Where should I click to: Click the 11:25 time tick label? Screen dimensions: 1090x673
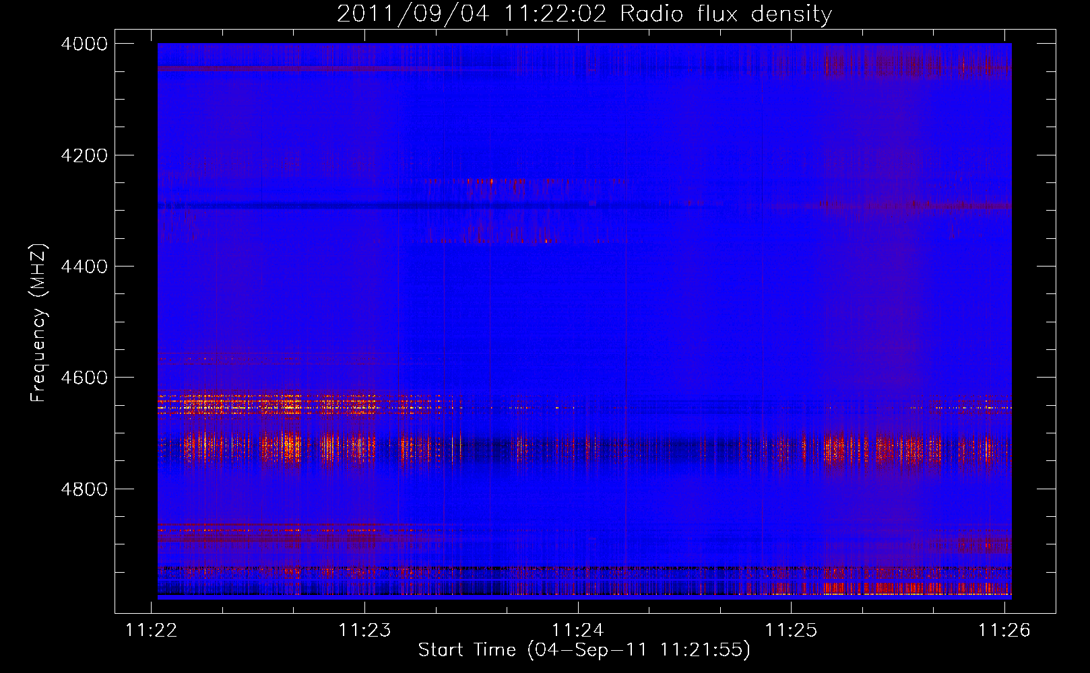(x=791, y=630)
